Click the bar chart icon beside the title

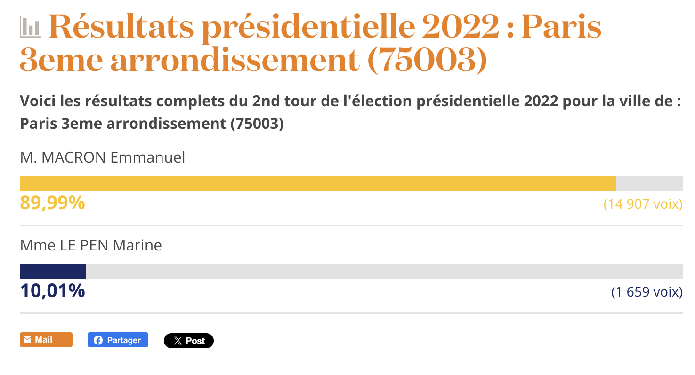pos(31,27)
